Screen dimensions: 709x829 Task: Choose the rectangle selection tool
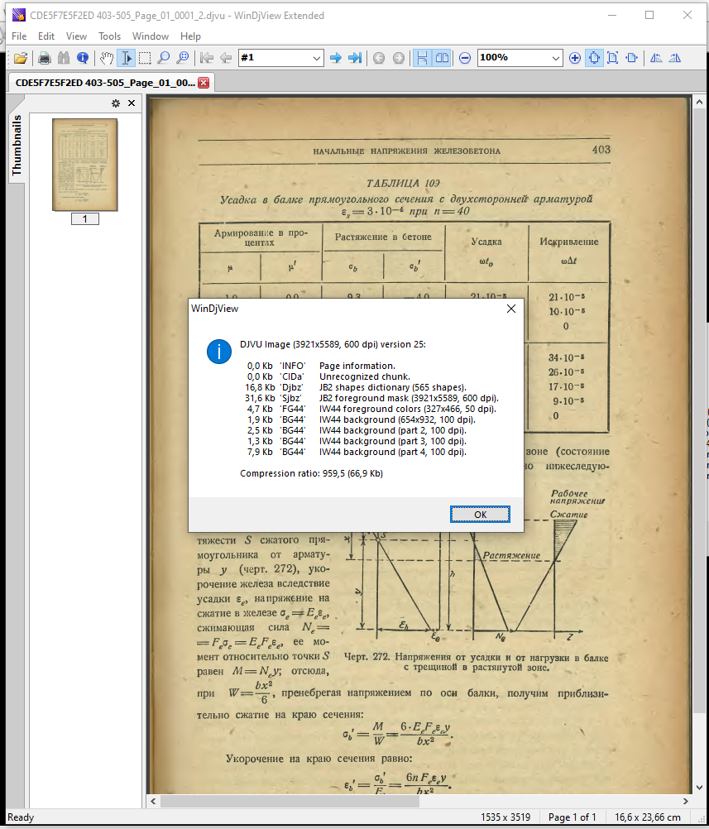(145, 58)
